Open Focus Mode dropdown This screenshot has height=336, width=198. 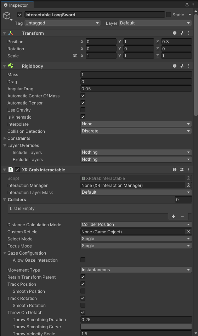pos(136,246)
